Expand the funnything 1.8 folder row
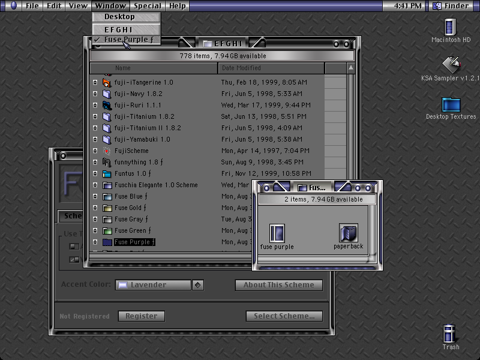 point(95,162)
